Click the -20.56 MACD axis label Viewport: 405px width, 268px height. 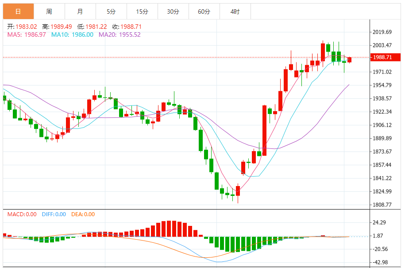point(380,249)
